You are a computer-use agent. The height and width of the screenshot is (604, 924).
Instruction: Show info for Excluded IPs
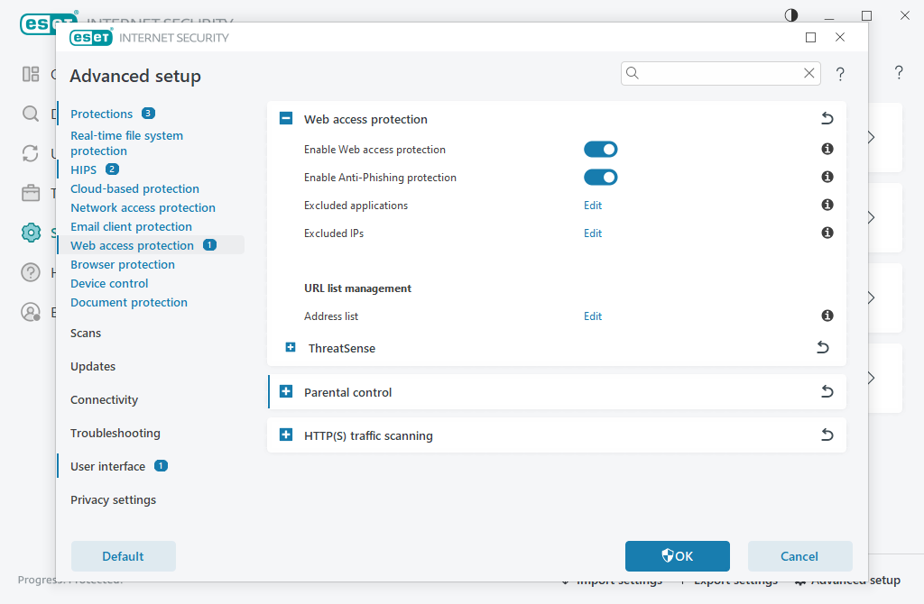coord(827,233)
